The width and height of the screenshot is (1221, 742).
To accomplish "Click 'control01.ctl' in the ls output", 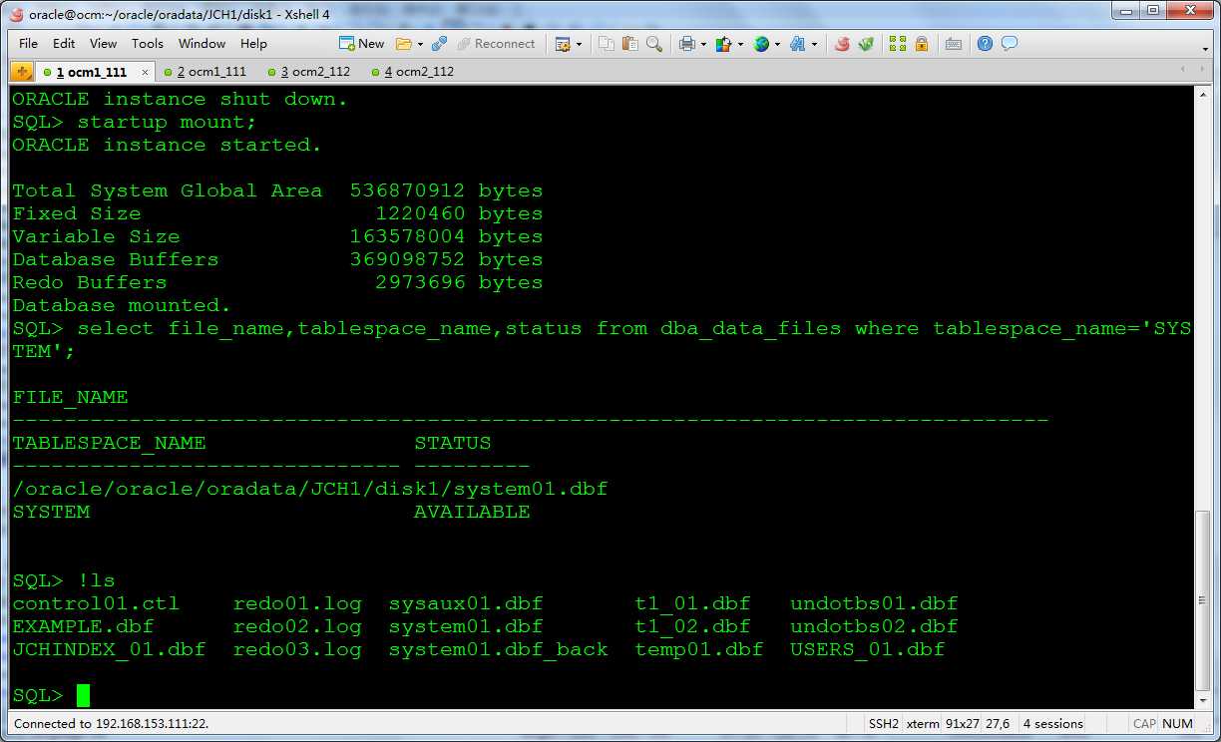I will point(96,603).
